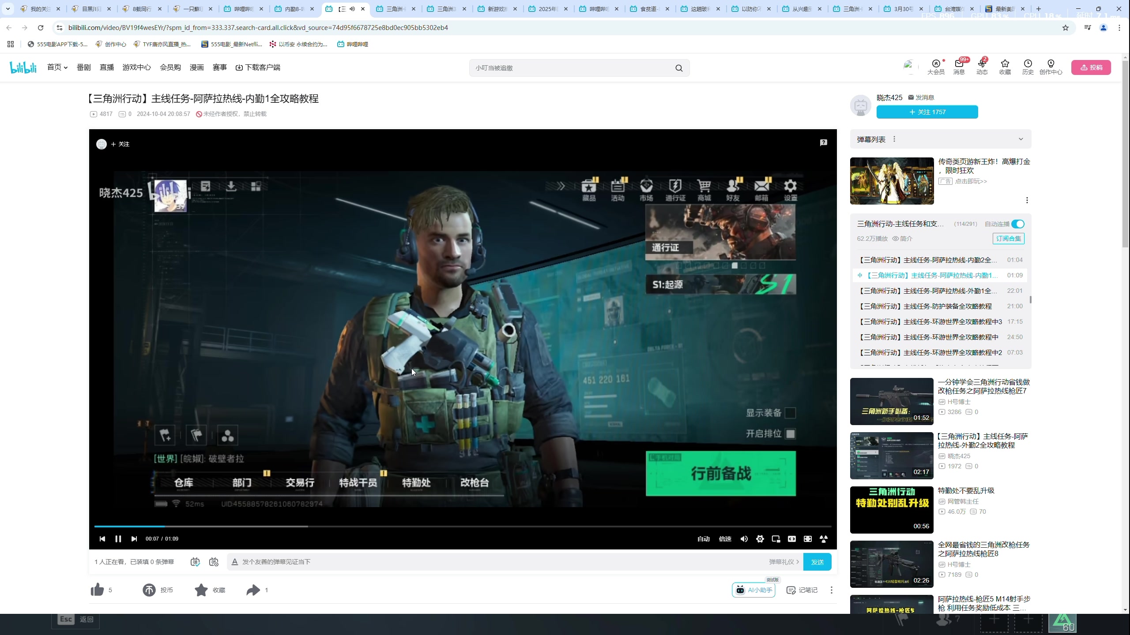Open 自动 video quality menu
This screenshot has height=635, width=1130.
coord(703,539)
